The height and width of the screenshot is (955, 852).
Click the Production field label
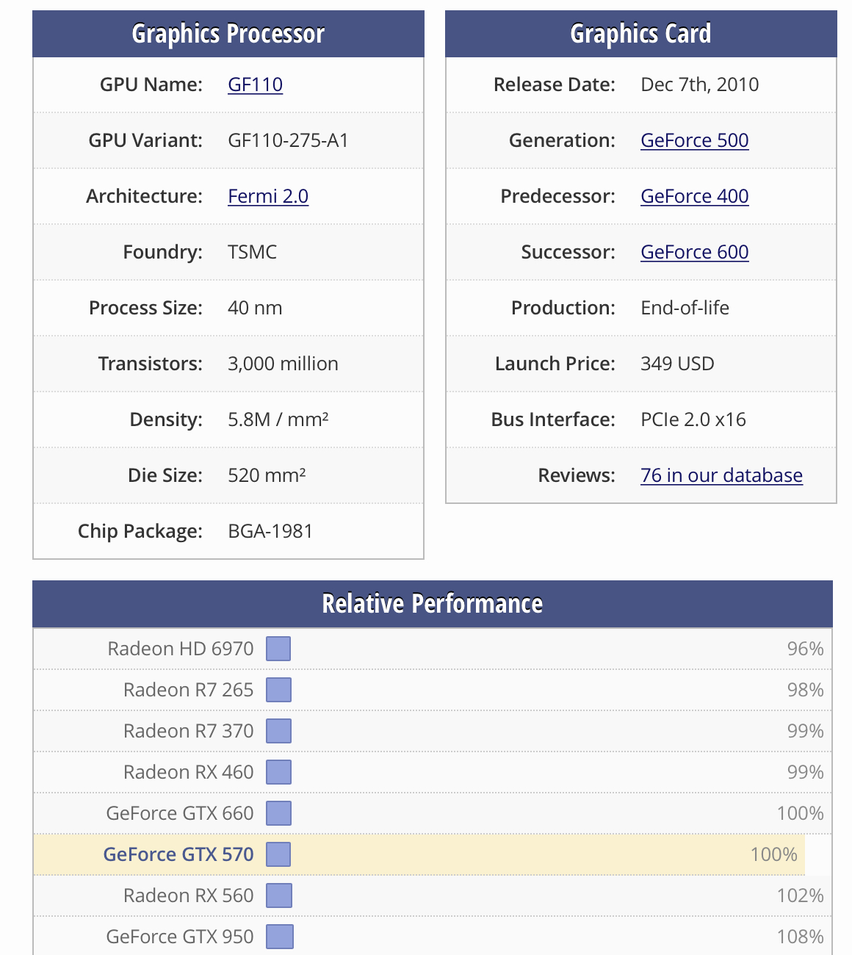click(x=563, y=308)
